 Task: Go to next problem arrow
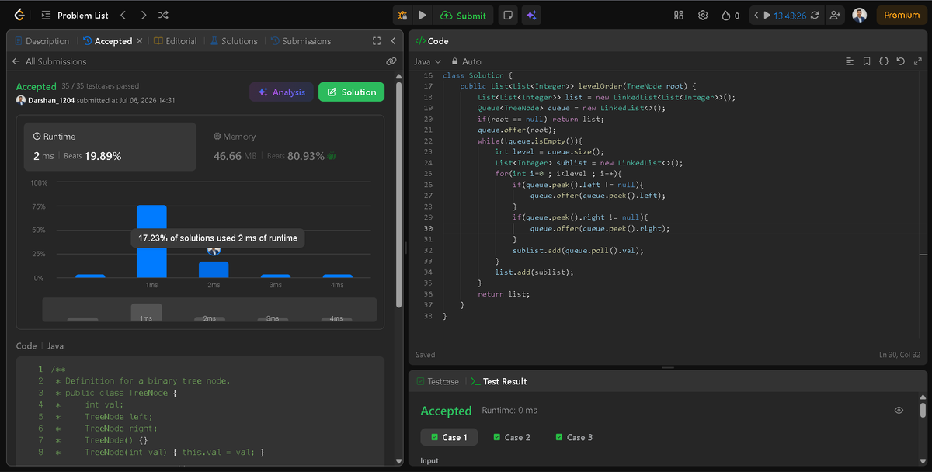click(144, 15)
